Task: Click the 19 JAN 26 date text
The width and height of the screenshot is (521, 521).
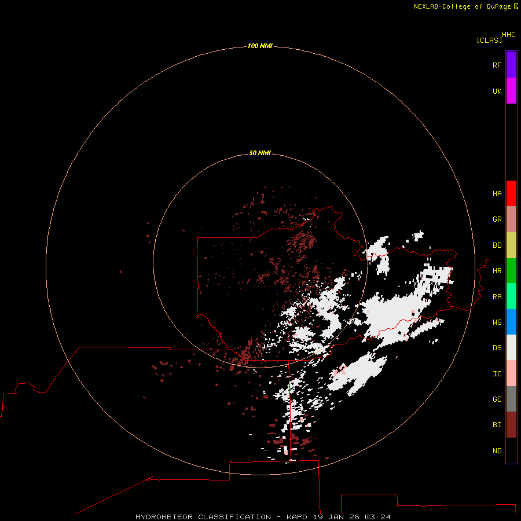Action: 336,517
